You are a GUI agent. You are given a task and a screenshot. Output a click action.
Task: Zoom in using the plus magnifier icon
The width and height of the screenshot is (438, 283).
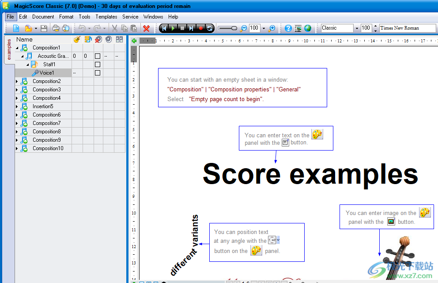pos(272,28)
